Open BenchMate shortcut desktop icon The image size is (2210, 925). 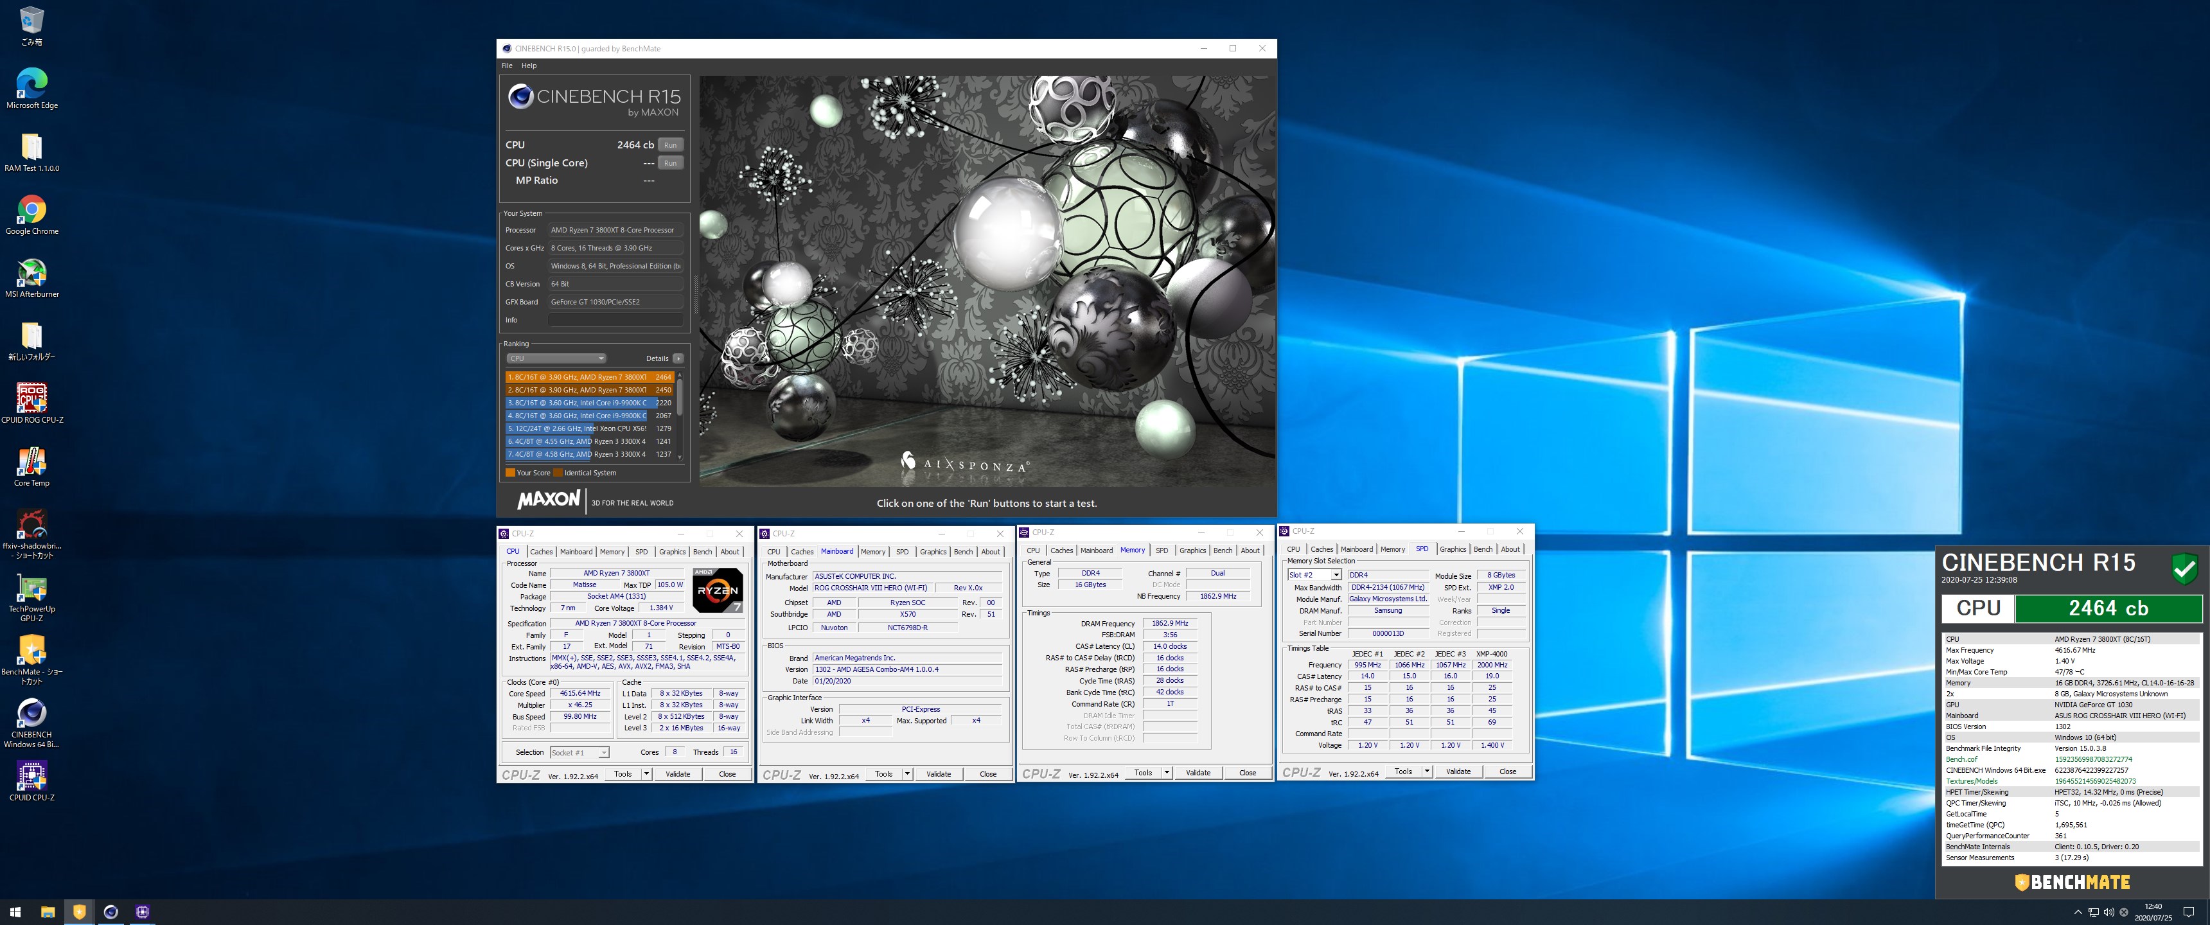31,660
